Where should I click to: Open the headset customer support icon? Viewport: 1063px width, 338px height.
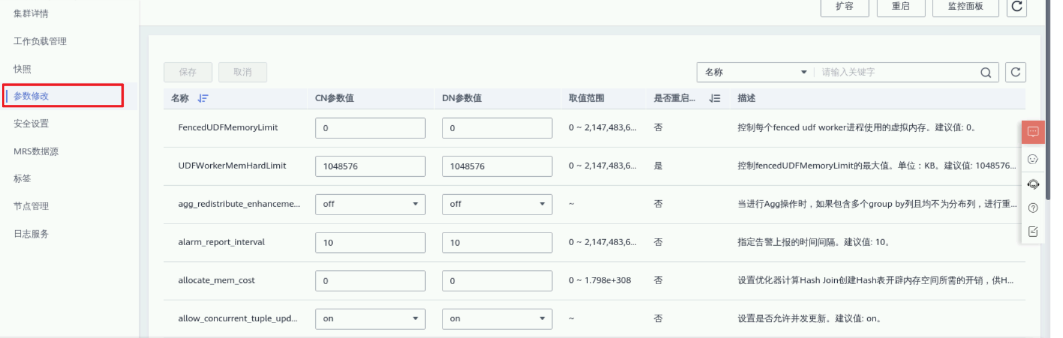[1033, 184]
